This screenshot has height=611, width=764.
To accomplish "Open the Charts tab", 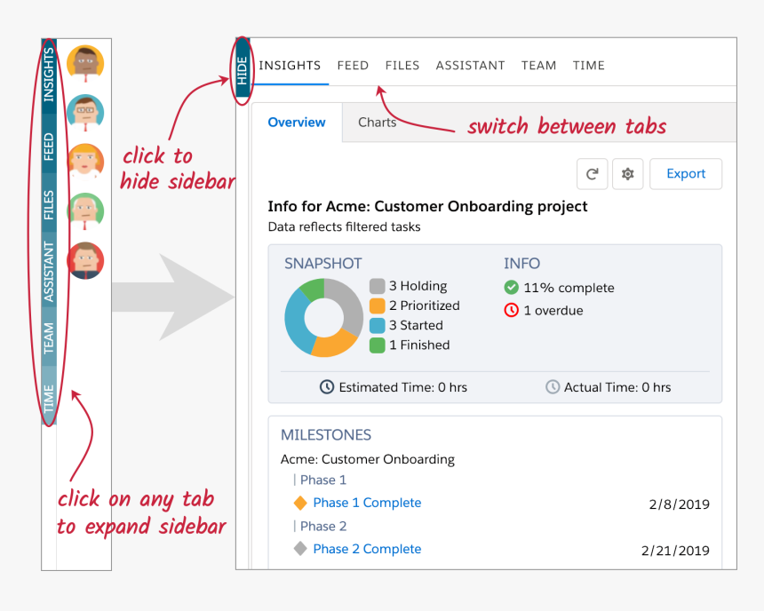I will point(377,123).
